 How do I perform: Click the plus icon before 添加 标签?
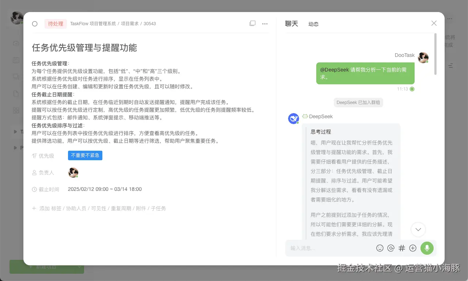click(34, 208)
